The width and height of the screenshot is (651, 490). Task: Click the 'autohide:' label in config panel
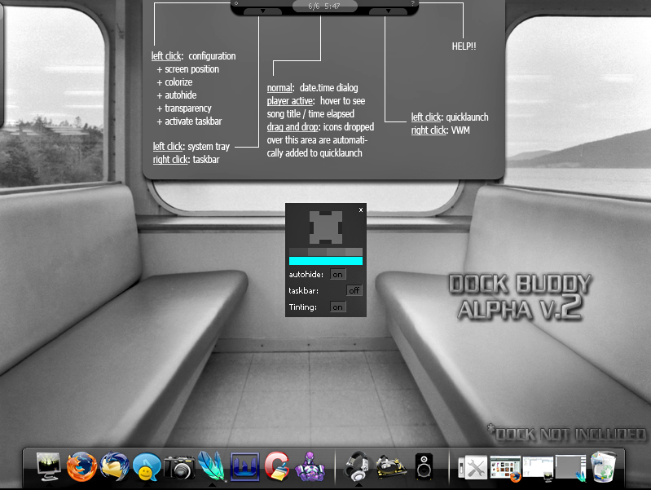[x=306, y=274]
